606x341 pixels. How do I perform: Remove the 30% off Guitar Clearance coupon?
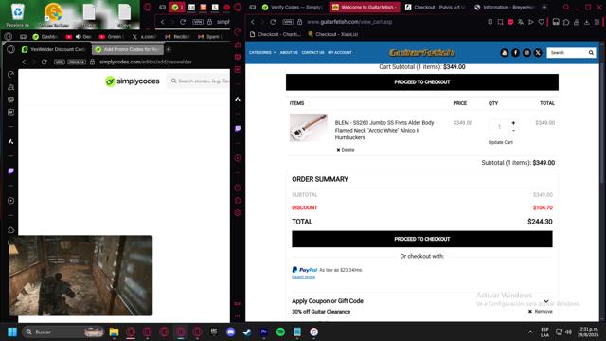[541, 312]
